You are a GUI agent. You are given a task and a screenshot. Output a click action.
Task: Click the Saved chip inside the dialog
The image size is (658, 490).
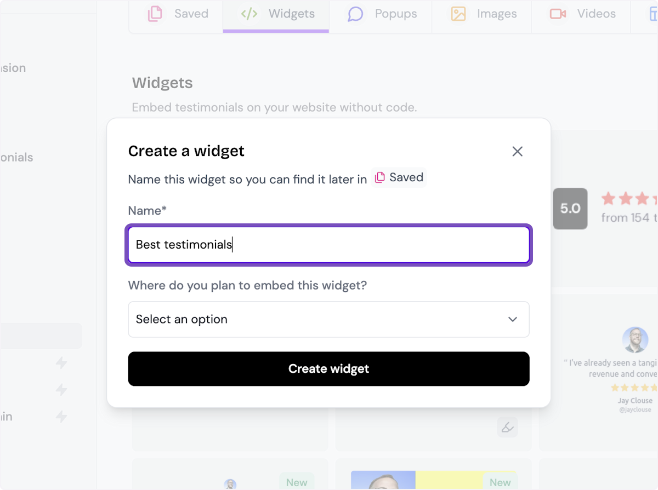399,177
